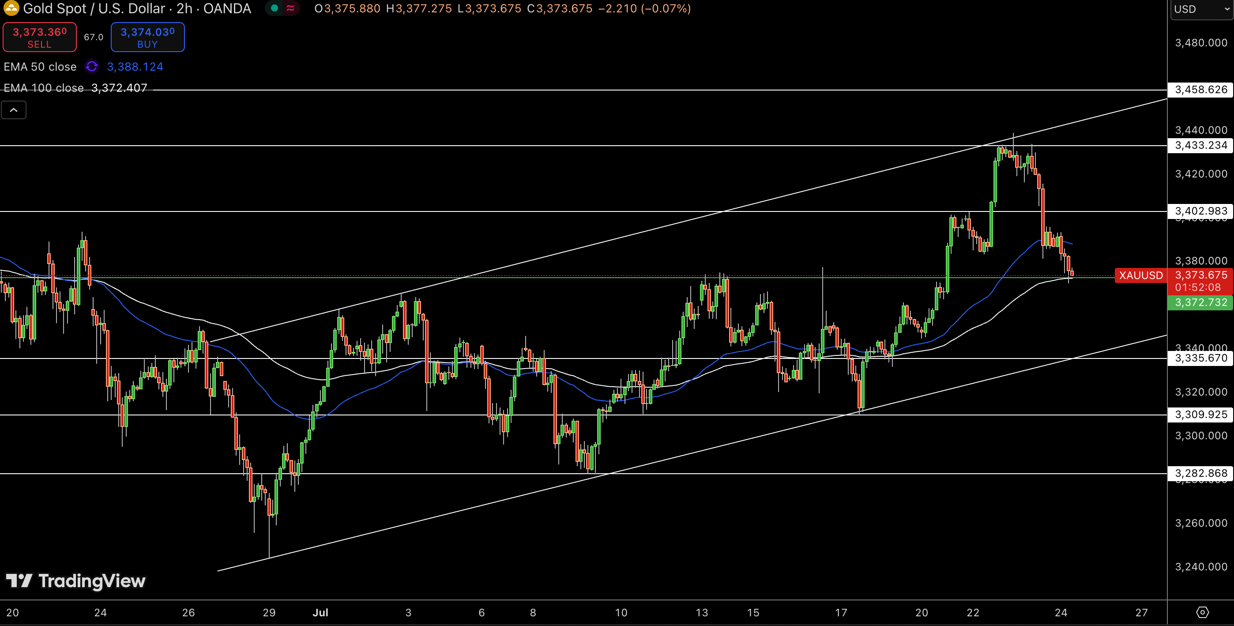Click the 3,309.925 horizontal line price label
This screenshot has height=626, width=1234.
pyautogui.click(x=1200, y=415)
